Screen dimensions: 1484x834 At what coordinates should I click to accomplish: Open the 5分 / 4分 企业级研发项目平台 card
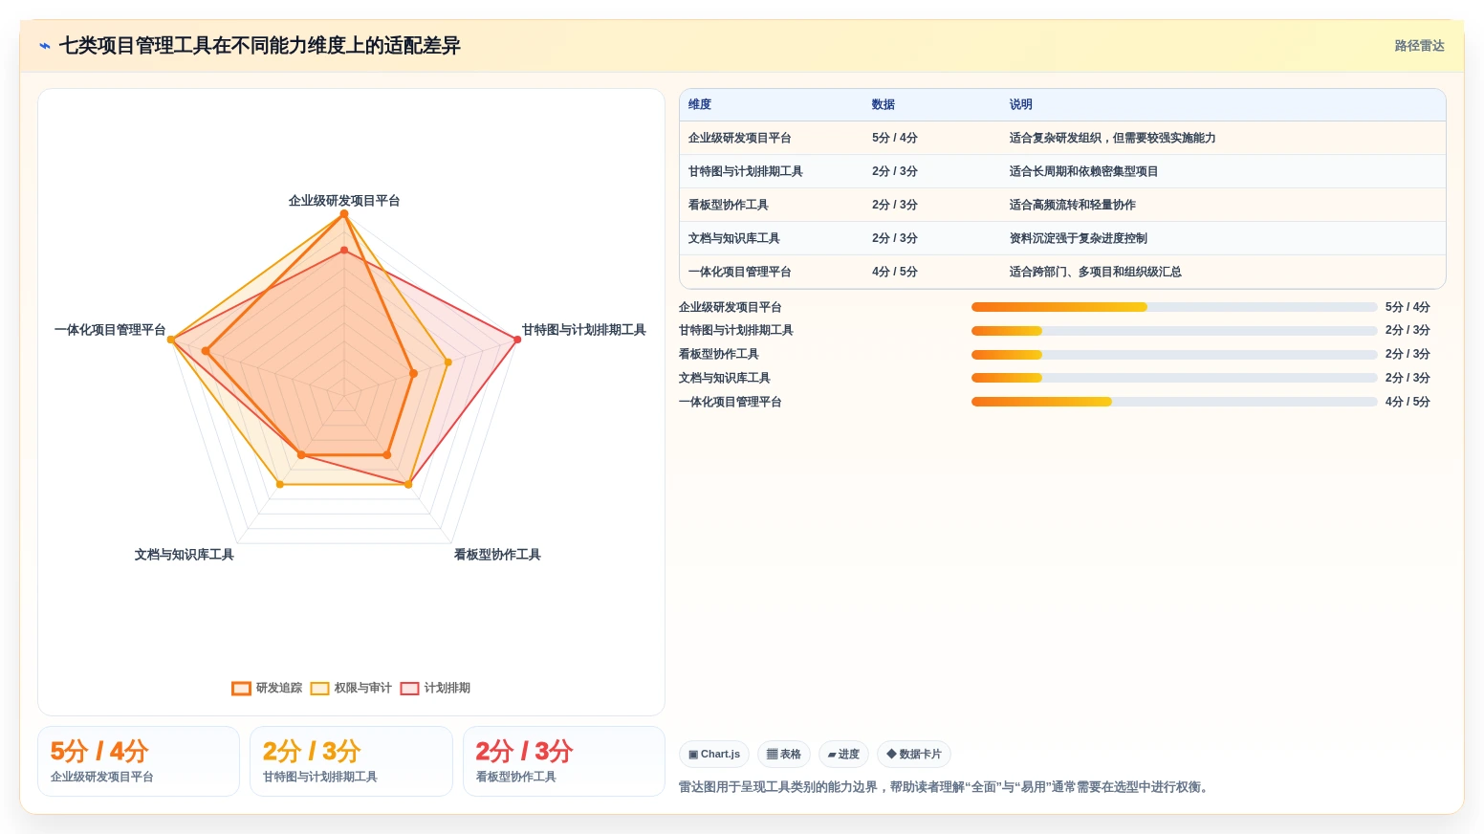(139, 761)
